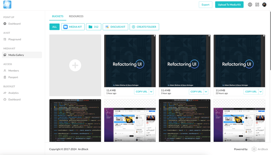271x155 pixels.
Task: Filter by the MEDIA KIT bucket
Action: coord(73,27)
